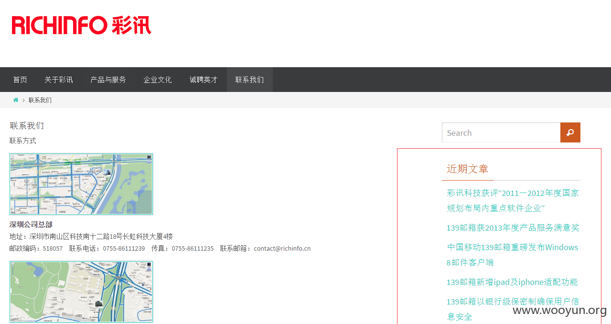This screenshot has height=324, width=611.
Task: Click the contact@richinfo.cn email text
Action: (x=282, y=248)
